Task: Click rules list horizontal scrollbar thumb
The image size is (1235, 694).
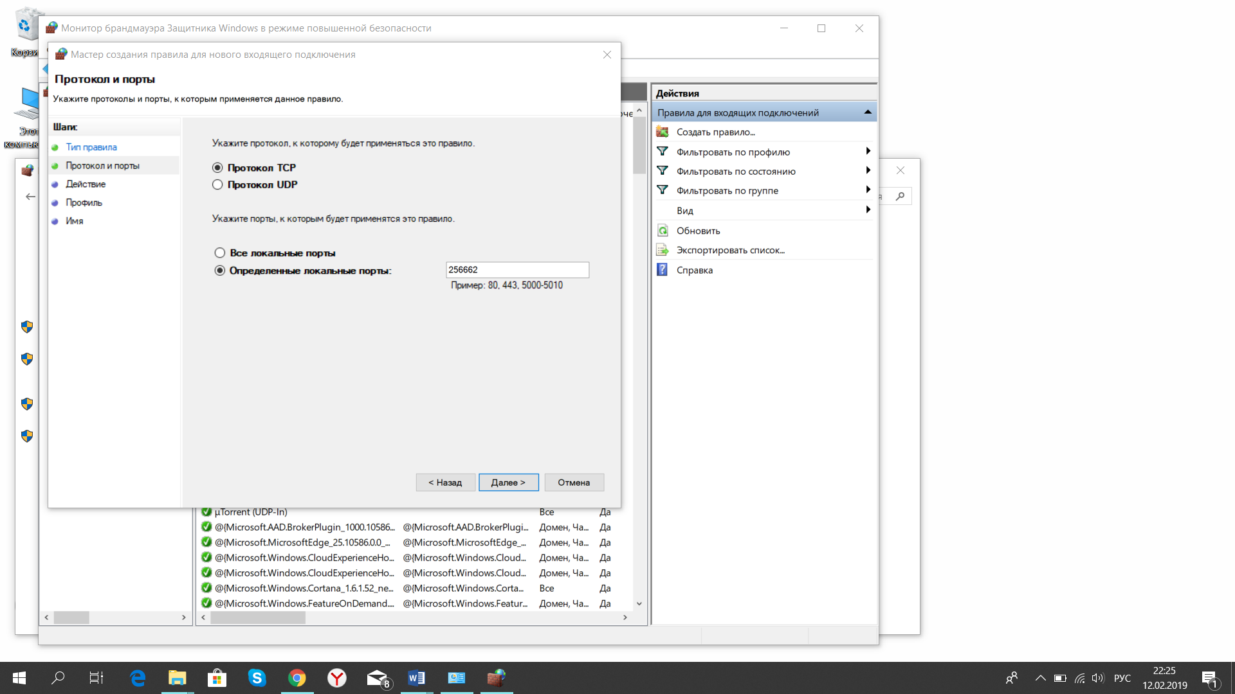Action: (x=258, y=618)
